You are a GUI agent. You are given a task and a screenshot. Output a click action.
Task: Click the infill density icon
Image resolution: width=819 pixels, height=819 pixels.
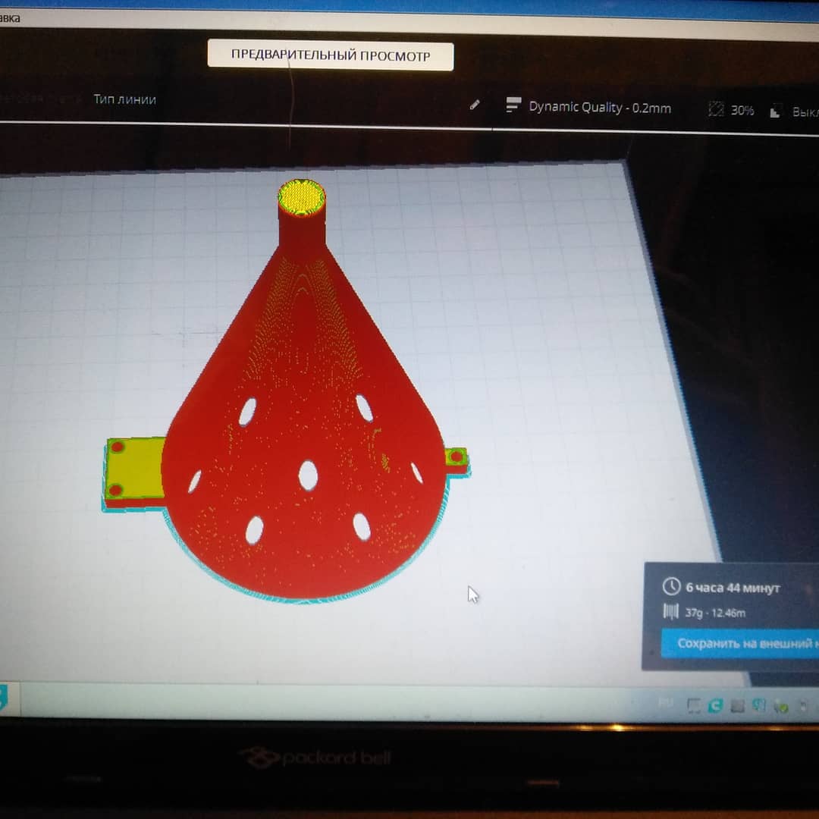pyautogui.click(x=716, y=109)
